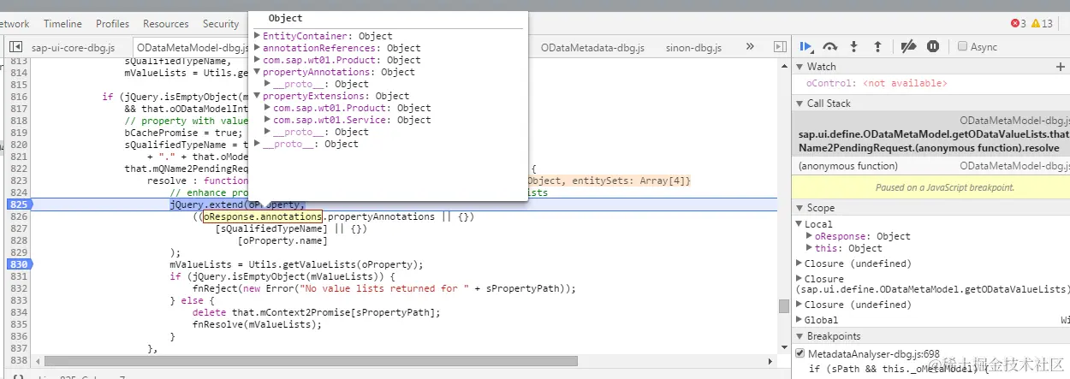The height and width of the screenshot is (379, 1070).
Task: Collapse the Breakpoints section
Action: (800, 336)
